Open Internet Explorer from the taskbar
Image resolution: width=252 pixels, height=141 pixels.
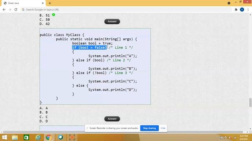(38, 137)
